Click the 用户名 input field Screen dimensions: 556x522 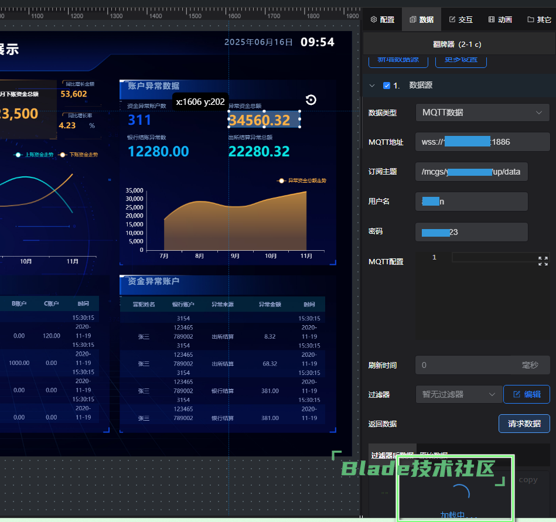click(471, 202)
